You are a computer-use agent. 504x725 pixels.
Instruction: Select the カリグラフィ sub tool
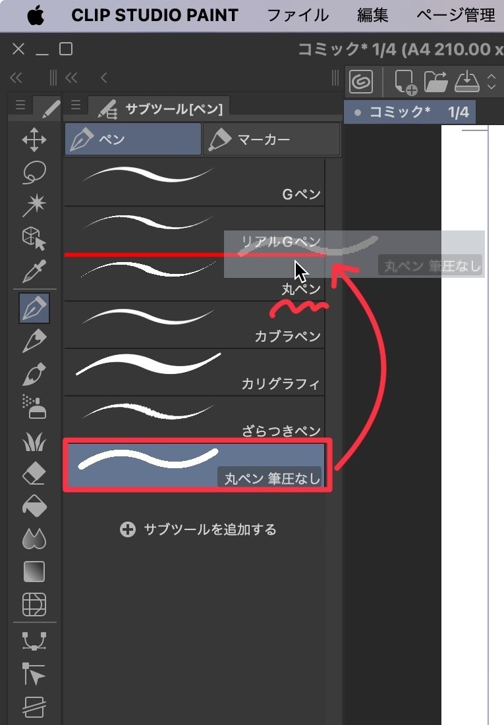(x=194, y=373)
